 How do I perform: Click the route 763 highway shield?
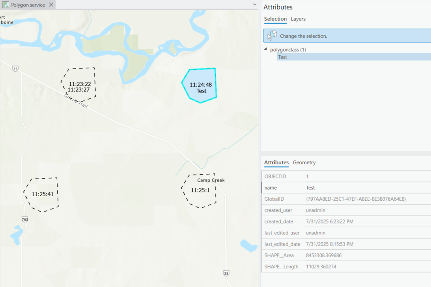[x=25, y=219]
